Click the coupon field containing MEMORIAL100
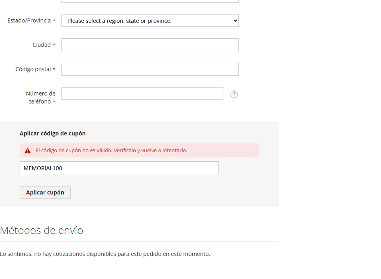 point(119,168)
